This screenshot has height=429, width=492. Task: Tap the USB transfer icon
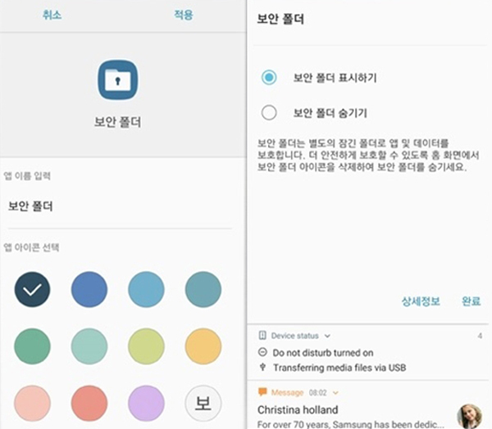(x=263, y=367)
